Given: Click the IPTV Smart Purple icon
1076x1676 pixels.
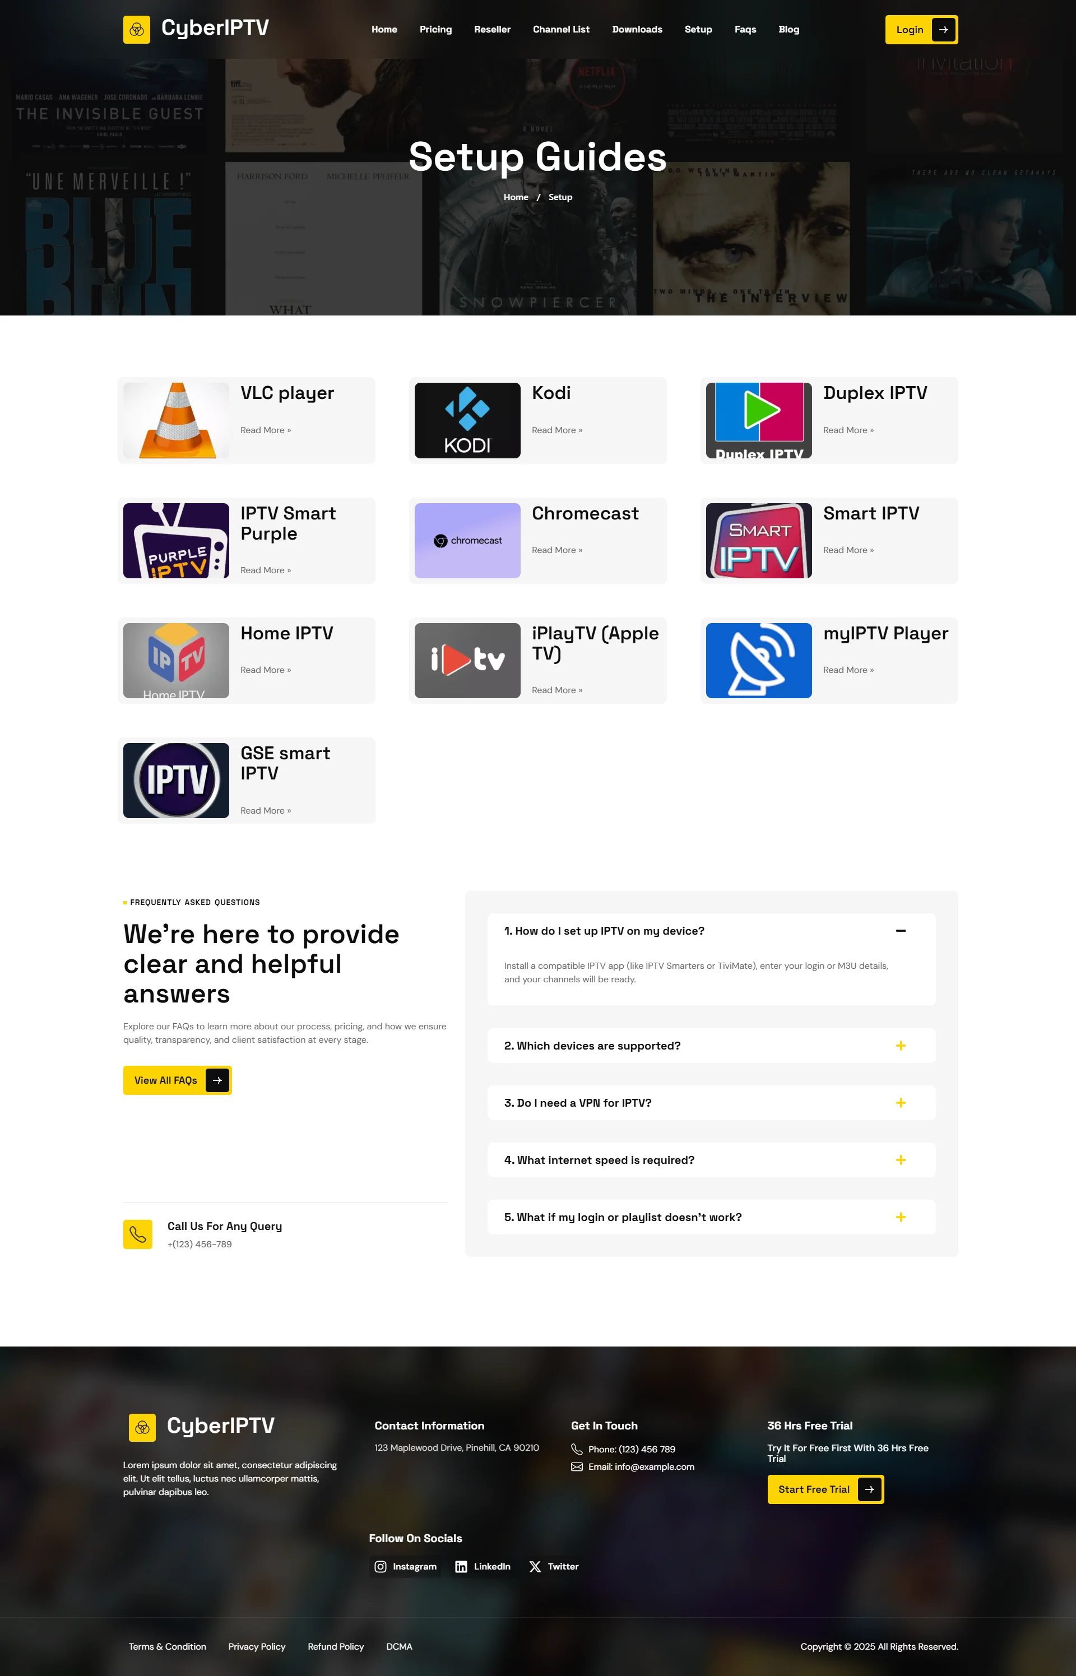Looking at the screenshot, I should (x=175, y=540).
